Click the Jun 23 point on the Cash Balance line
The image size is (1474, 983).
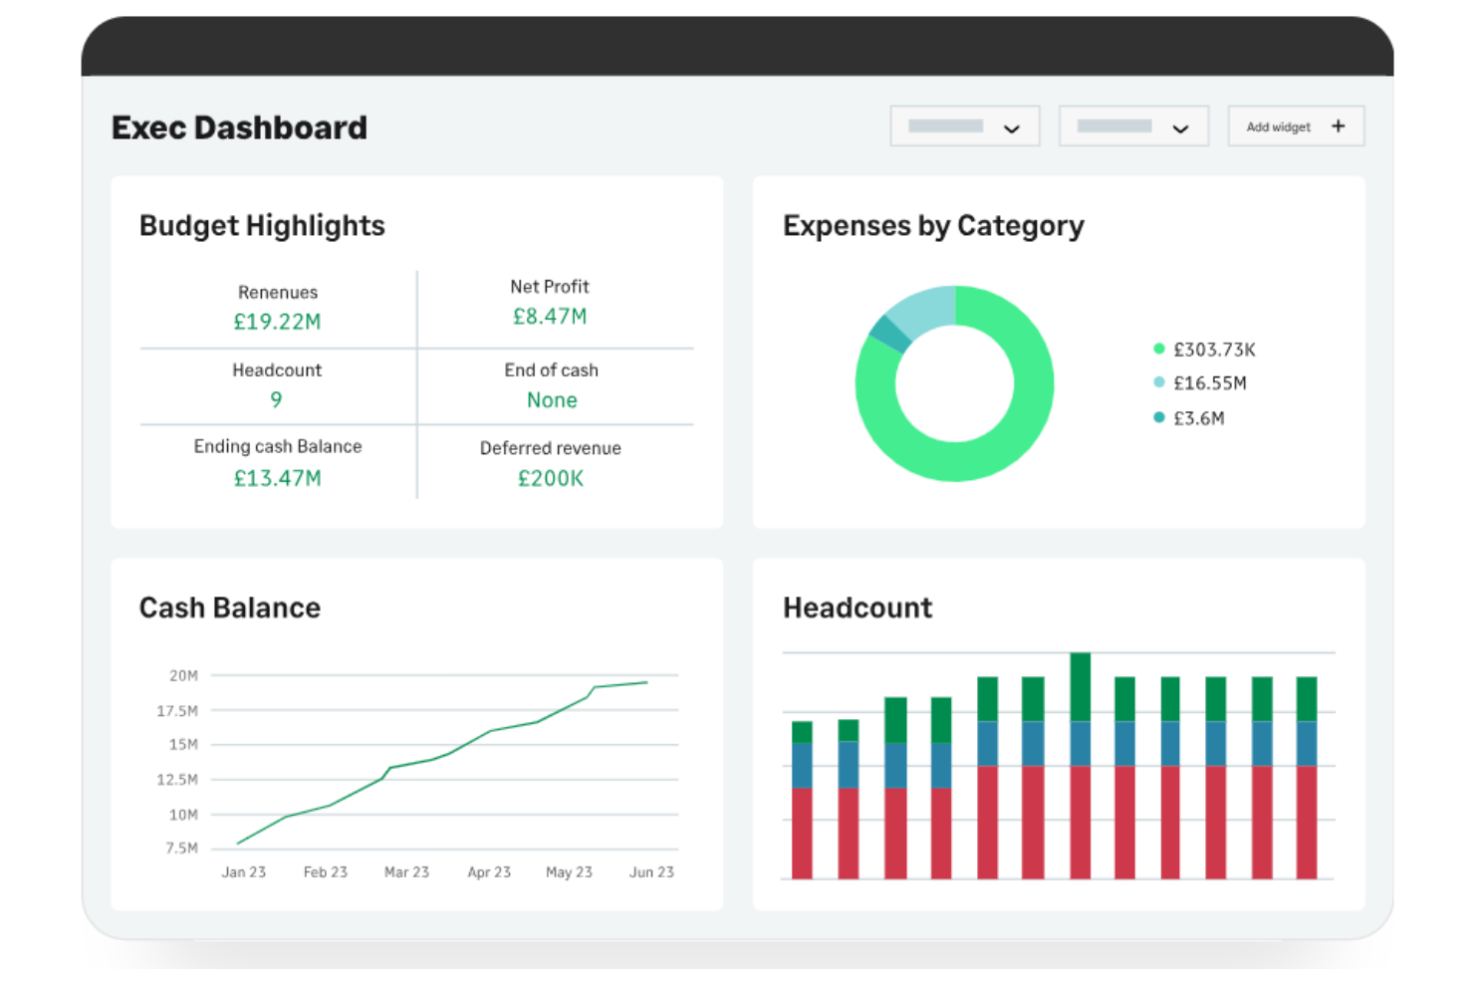[x=652, y=682]
